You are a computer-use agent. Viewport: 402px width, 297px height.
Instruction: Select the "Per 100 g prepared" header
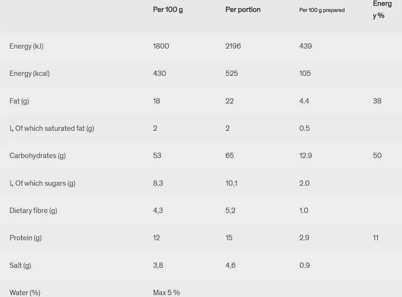point(322,10)
